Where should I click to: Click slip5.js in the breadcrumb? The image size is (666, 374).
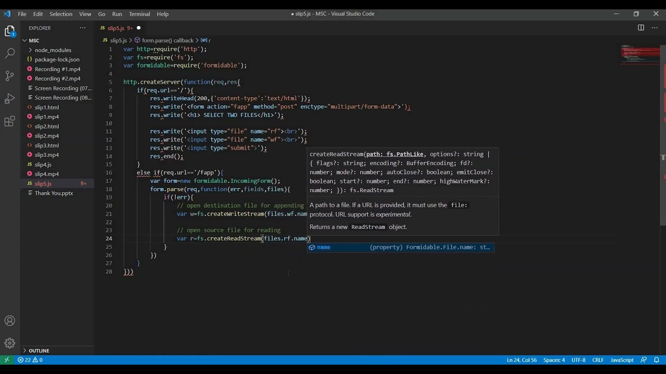pyautogui.click(x=118, y=41)
